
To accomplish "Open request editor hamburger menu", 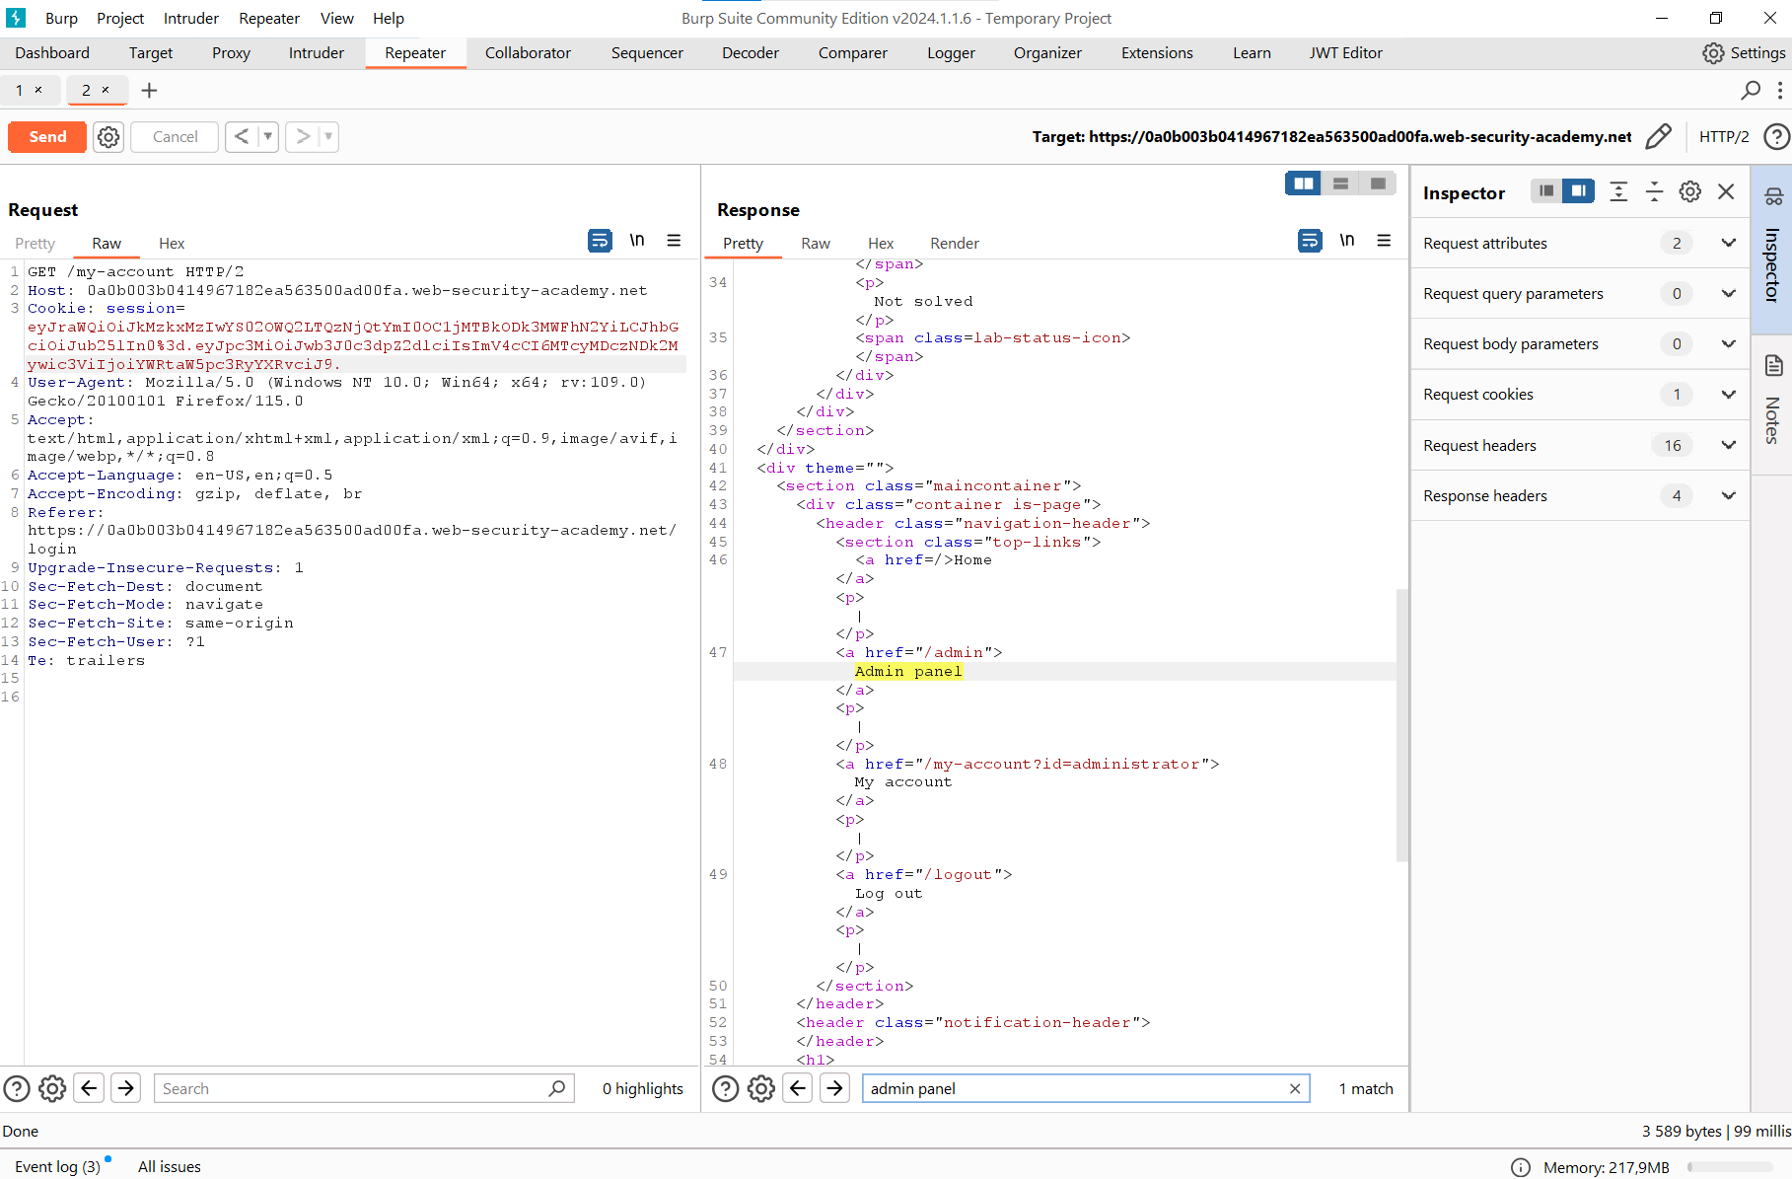I will click(x=674, y=241).
